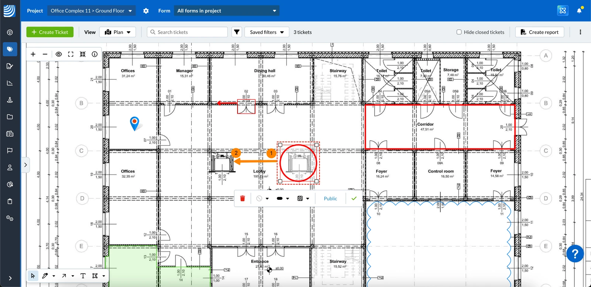Open the flag sidebar icon

pos(10,150)
